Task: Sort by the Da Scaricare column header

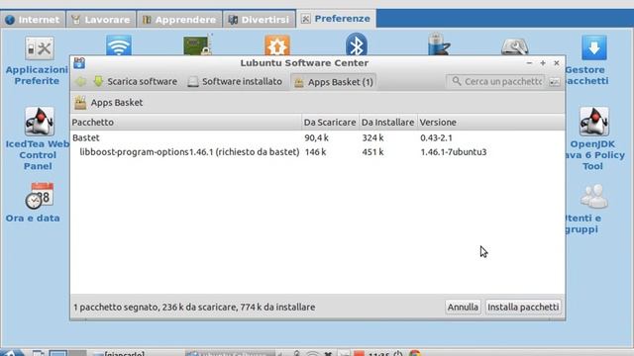Action: pos(330,123)
